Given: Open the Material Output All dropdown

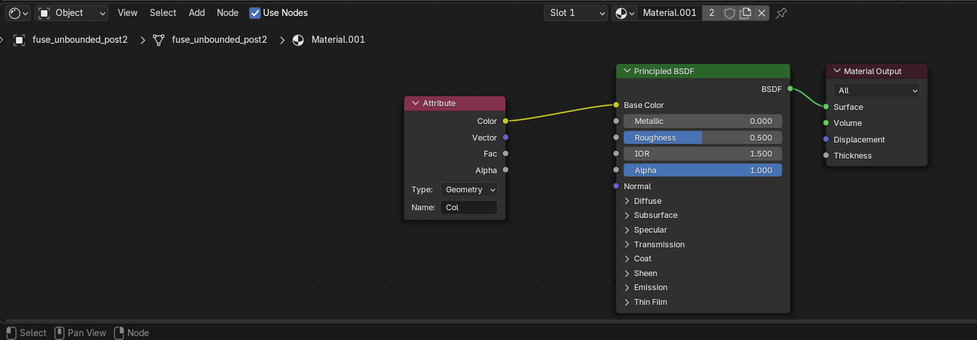Looking at the screenshot, I should click(x=877, y=91).
